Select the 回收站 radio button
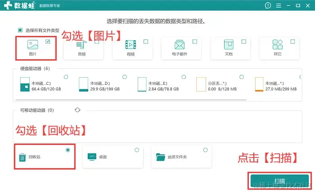Viewport: 315px width, 192px height. coord(68,150)
